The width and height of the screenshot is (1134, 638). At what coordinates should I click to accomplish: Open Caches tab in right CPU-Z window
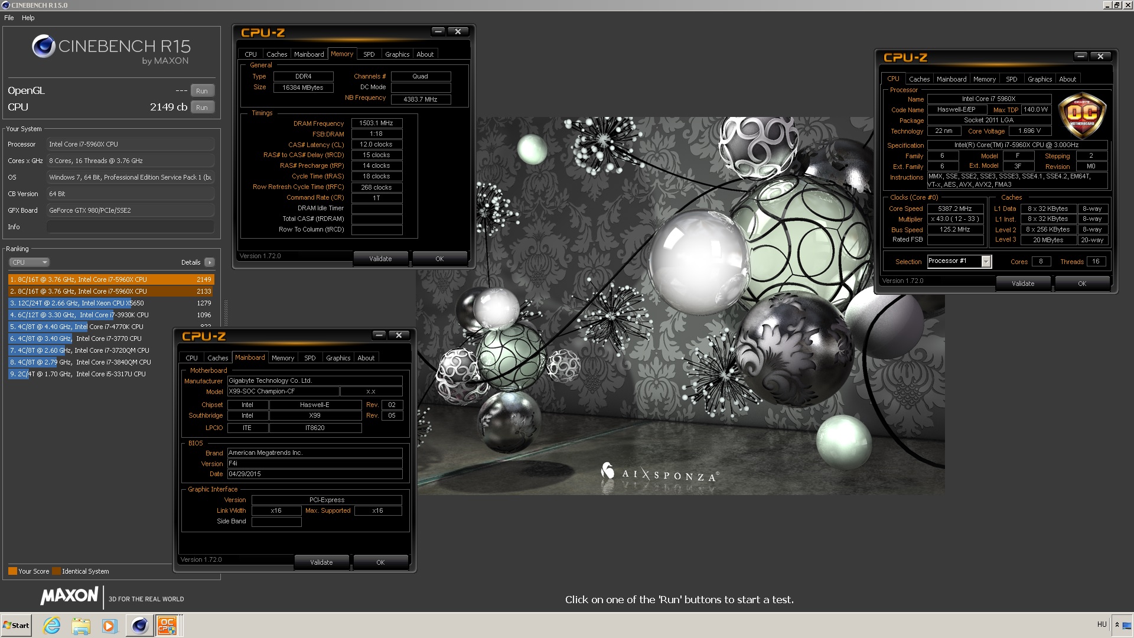919,79
